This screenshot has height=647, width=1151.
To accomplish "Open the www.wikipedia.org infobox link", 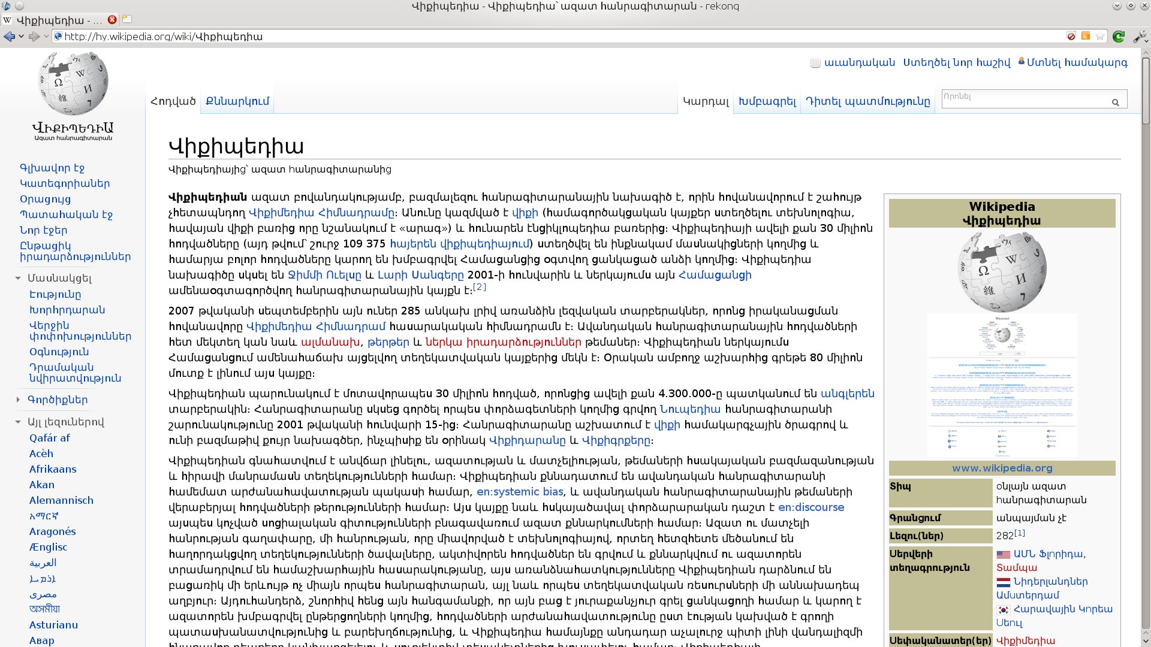I will [x=1002, y=468].
